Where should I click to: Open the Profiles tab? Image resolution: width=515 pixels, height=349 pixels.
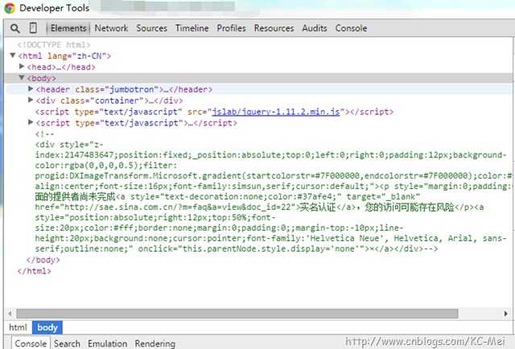(231, 28)
